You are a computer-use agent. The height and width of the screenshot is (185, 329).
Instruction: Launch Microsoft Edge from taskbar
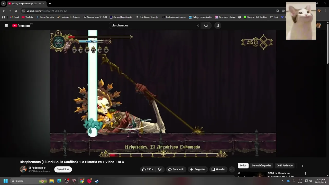click(x=59, y=181)
